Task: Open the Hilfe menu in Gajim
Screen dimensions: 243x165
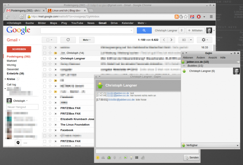Action: pos(223,58)
